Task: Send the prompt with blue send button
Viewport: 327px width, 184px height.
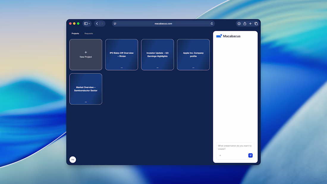Action: coord(251,155)
